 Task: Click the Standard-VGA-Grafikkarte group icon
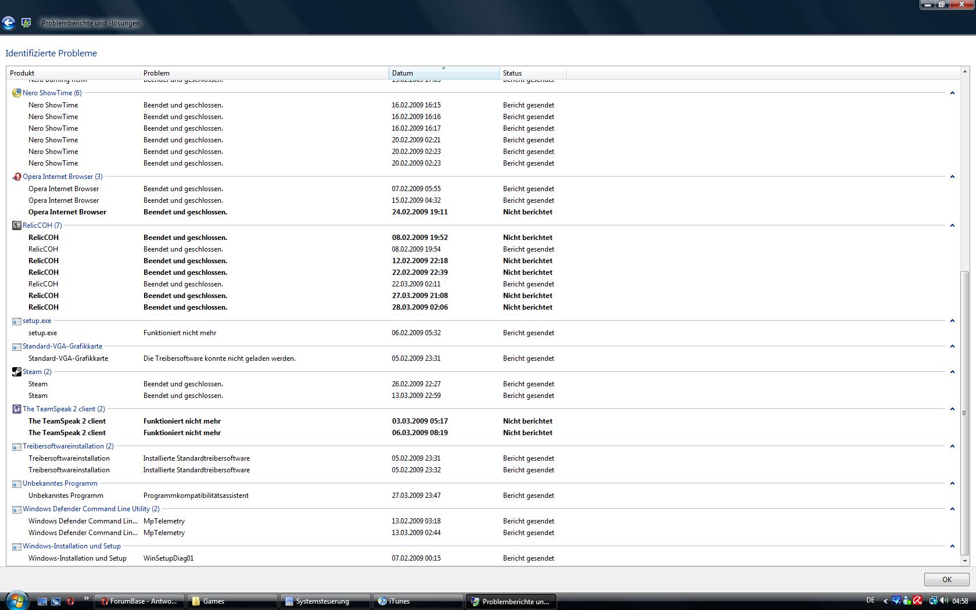17,346
